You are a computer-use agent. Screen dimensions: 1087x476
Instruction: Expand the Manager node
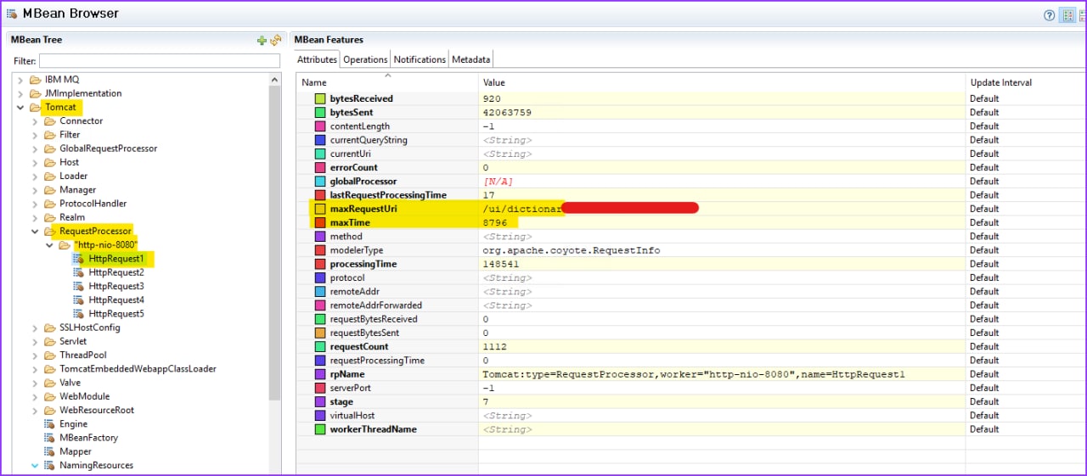[35, 190]
